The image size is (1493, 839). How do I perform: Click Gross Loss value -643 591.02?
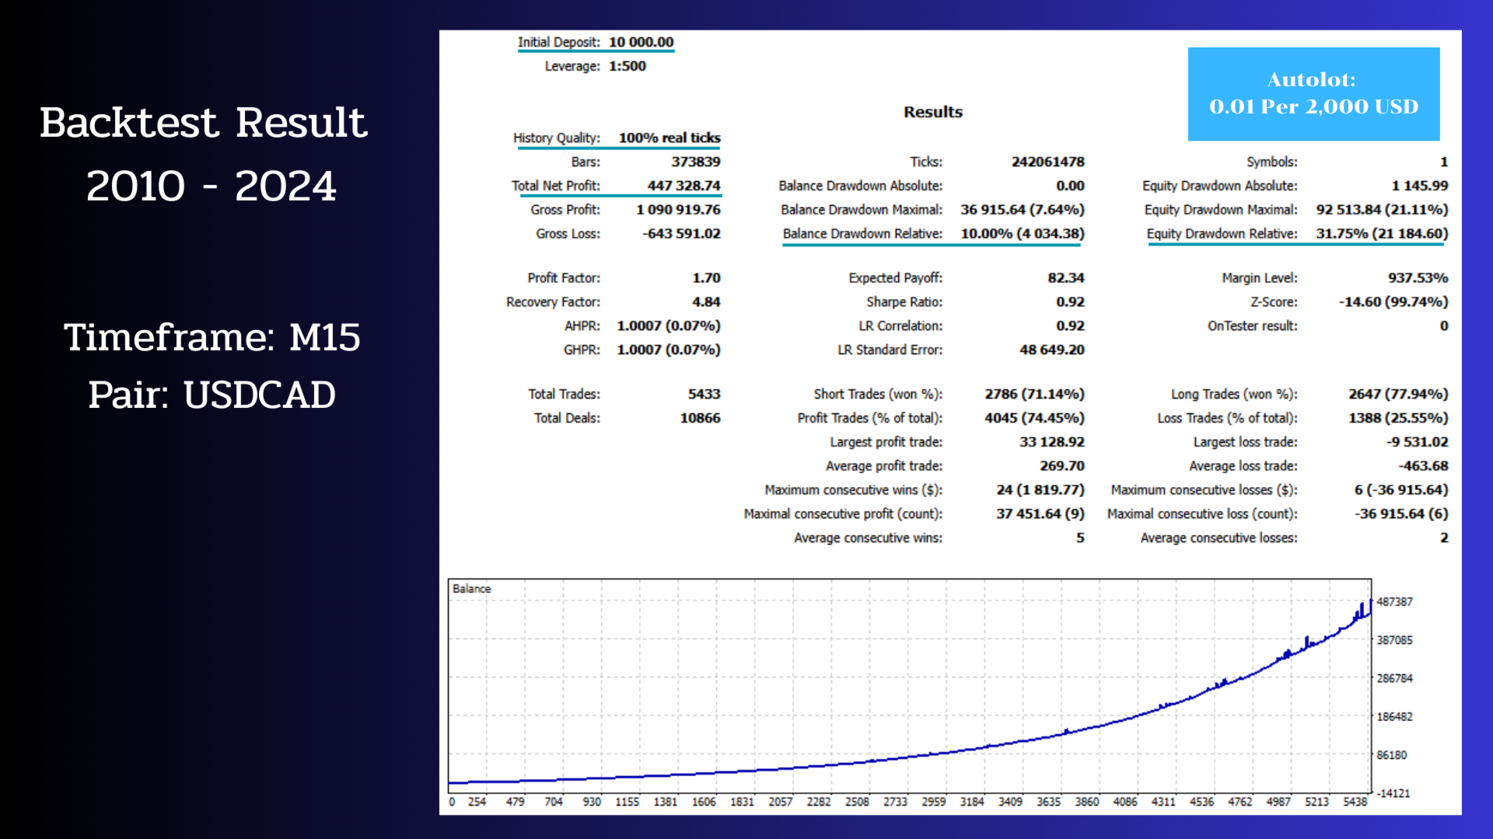pos(681,234)
